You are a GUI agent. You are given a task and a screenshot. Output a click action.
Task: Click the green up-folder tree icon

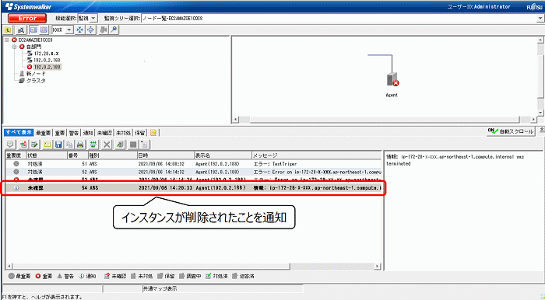(x=8, y=30)
